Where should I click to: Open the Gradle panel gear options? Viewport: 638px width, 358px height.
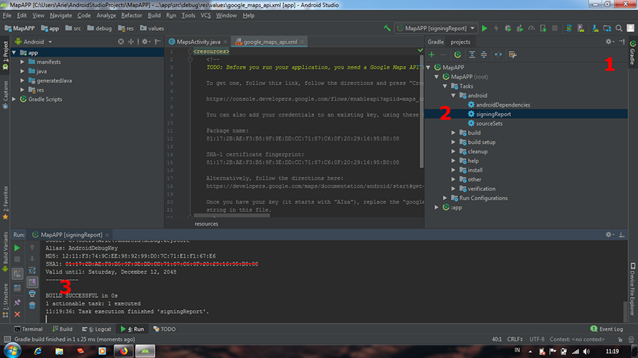[609, 42]
